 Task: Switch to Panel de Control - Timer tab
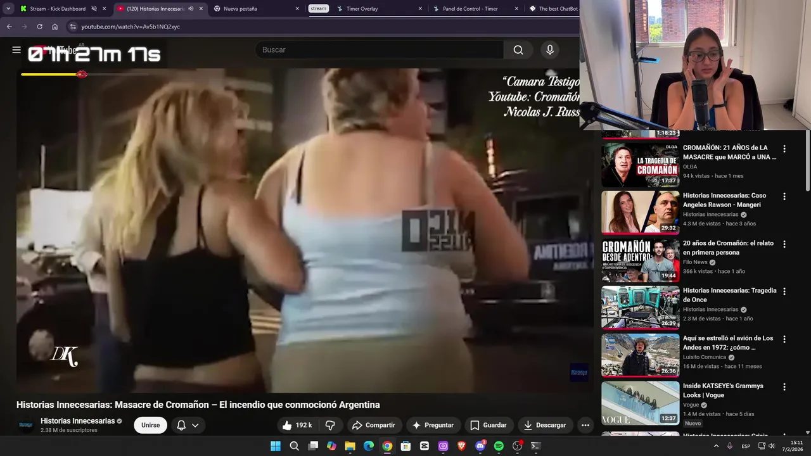[476, 9]
